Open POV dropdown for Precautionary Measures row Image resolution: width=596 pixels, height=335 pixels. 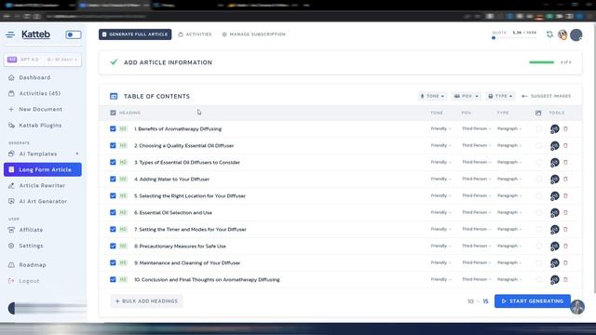pyautogui.click(x=476, y=246)
